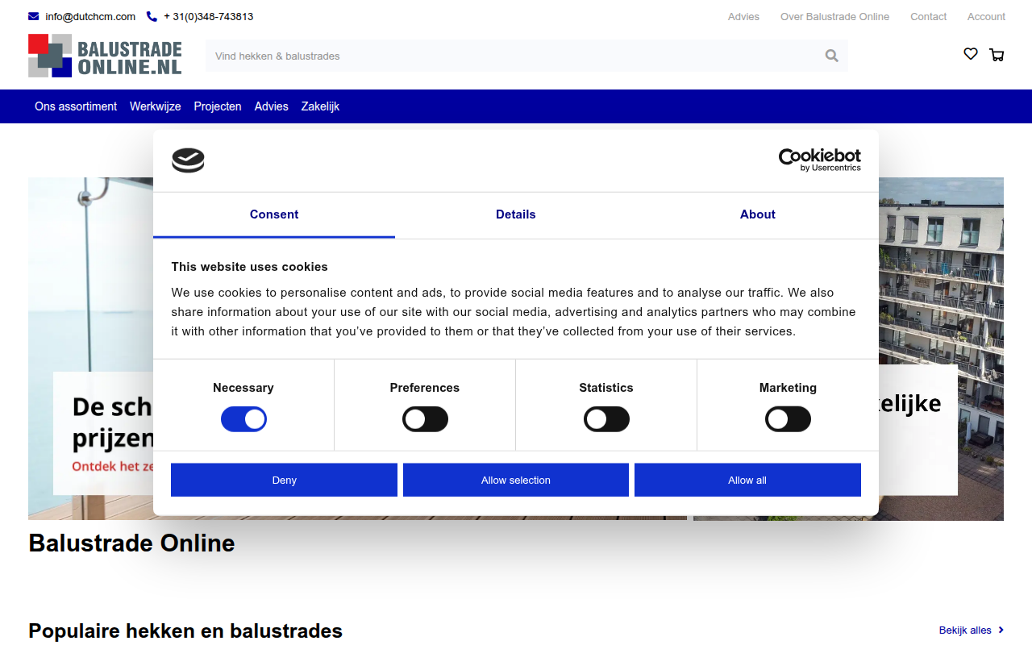Open the Balustrade Online logo homepage
This screenshot has height=645, width=1032.
(105, 56)
